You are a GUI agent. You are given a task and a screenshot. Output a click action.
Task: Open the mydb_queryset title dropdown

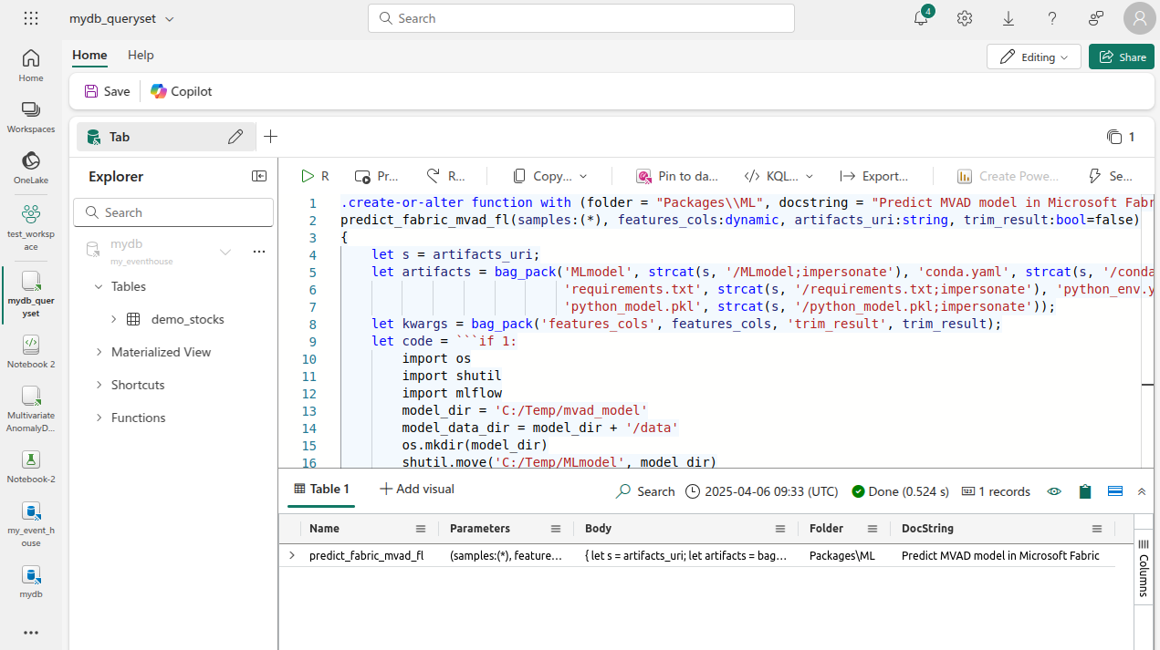tap(122, 18)
